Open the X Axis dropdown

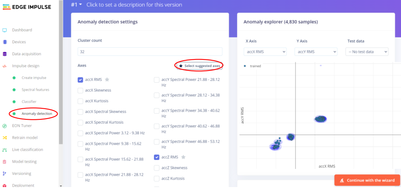(x=265, y=52)
